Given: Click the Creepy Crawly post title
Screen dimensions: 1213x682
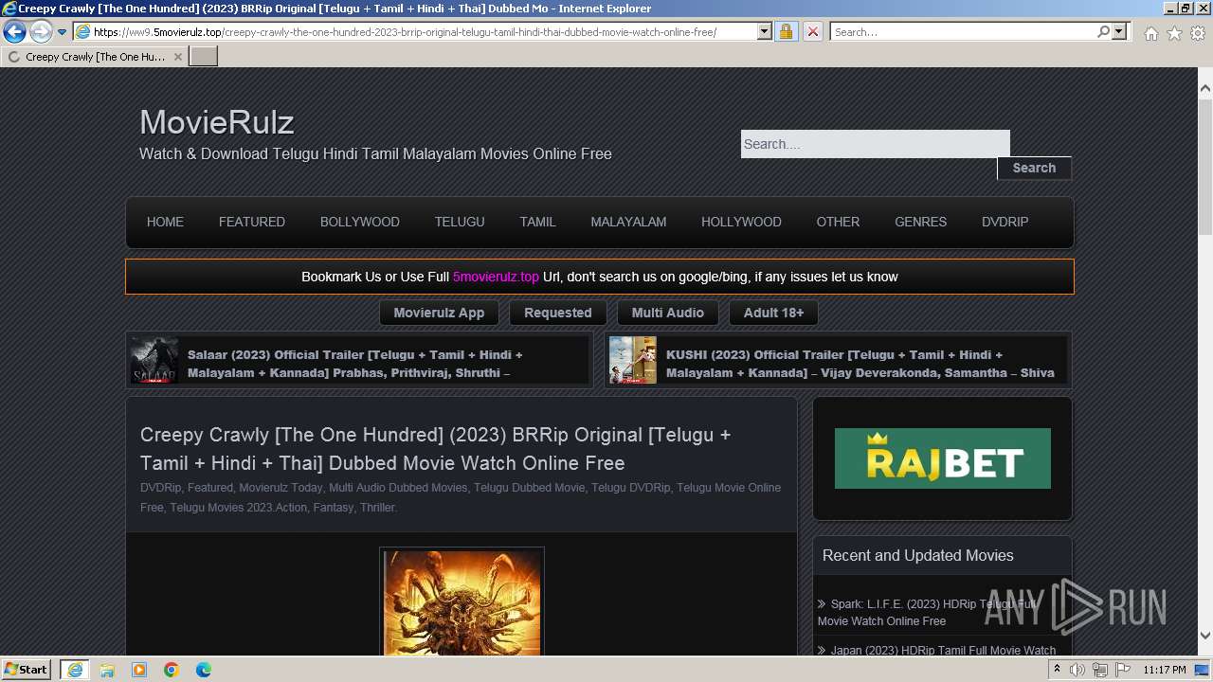Looking at the screenshot, I should click(x=436, y=449).
